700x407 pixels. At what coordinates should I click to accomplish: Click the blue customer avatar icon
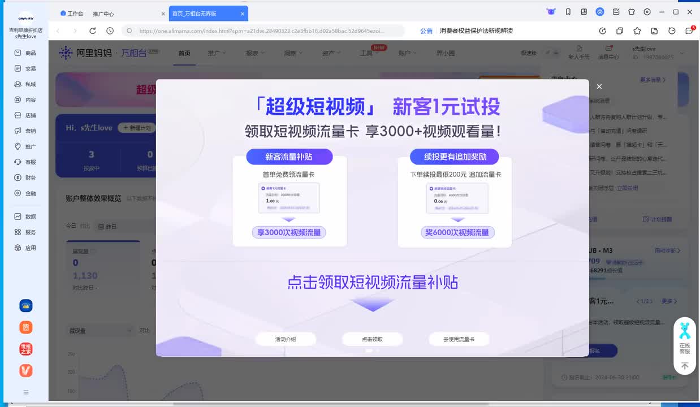(x=600, y=12)
